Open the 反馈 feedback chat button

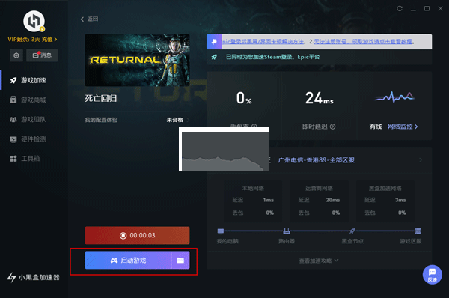pos(432,275)
